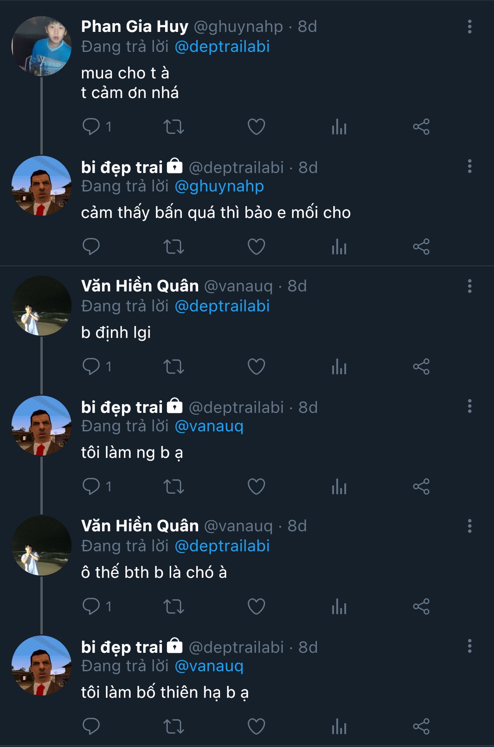The image size is (494, 747).
Task: Share the "ô thế bth b là chó à" tweet
Action: pos(421,606)
